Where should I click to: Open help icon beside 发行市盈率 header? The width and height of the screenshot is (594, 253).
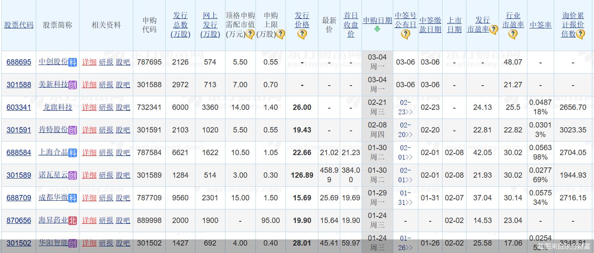tap(494, 30)
